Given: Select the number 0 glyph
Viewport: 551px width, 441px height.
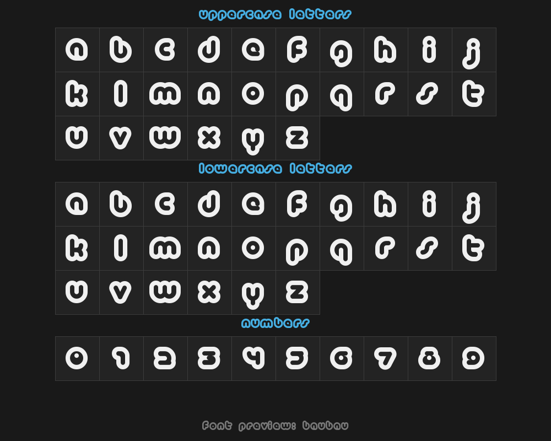Looking at the screenshot, I should [x=77, y=359].
